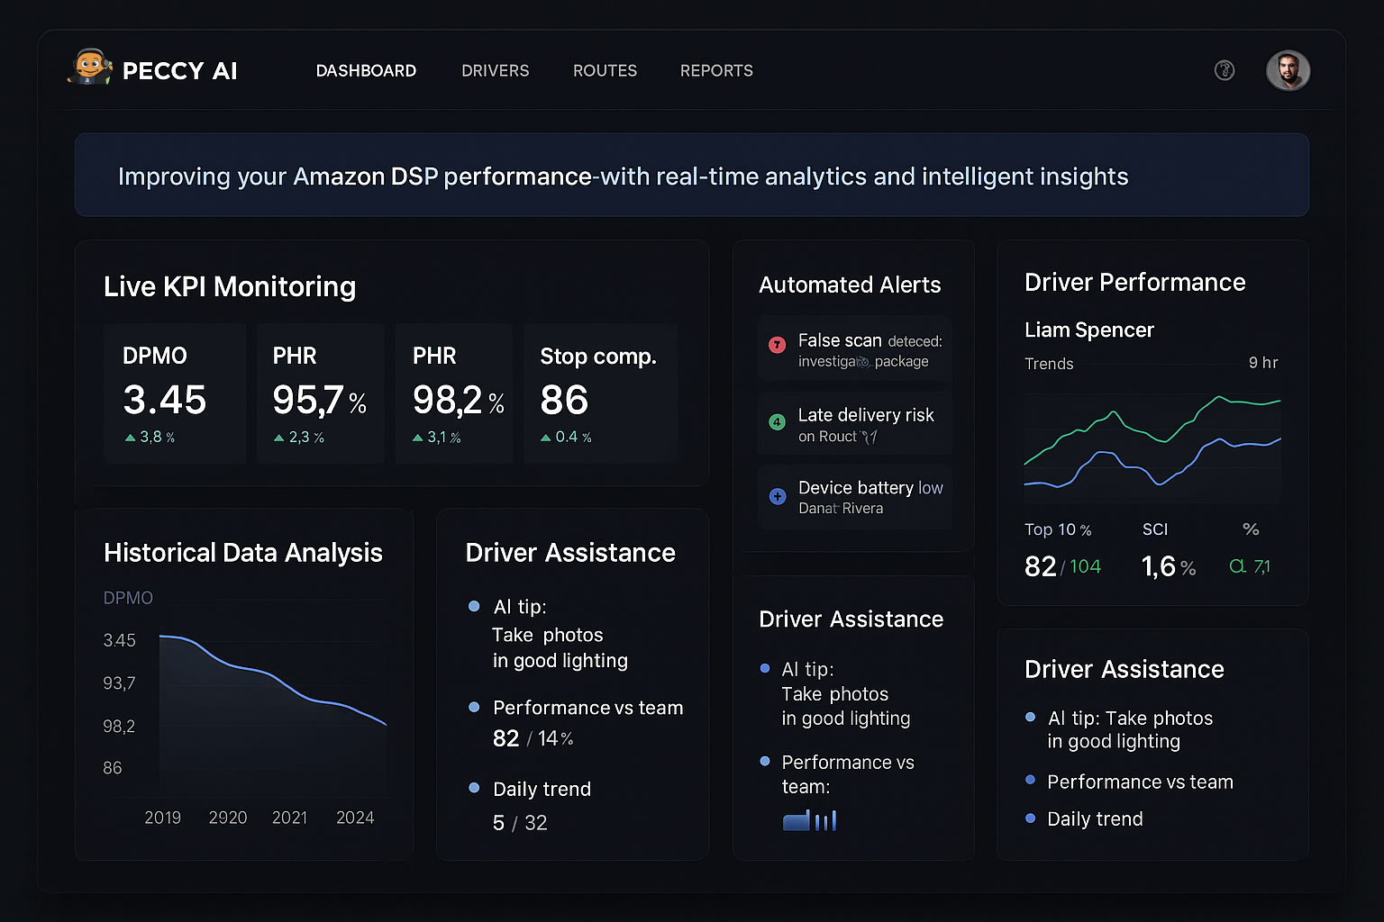Click the up arrow beside 2,3 %
Image resolution: width=1384 pixels, height=922 pixels.
[279, 438]
